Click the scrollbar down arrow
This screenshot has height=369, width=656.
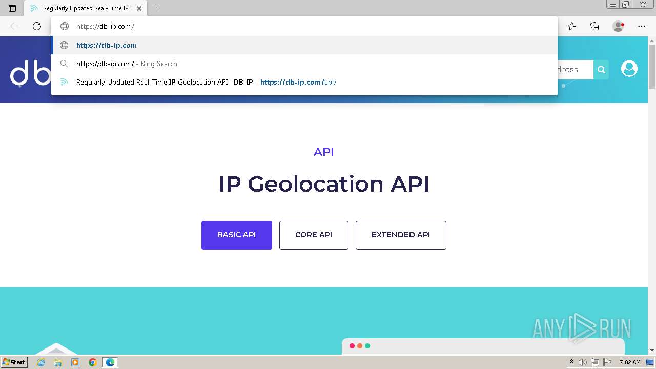pyautogui.click(x=652, y=350)
